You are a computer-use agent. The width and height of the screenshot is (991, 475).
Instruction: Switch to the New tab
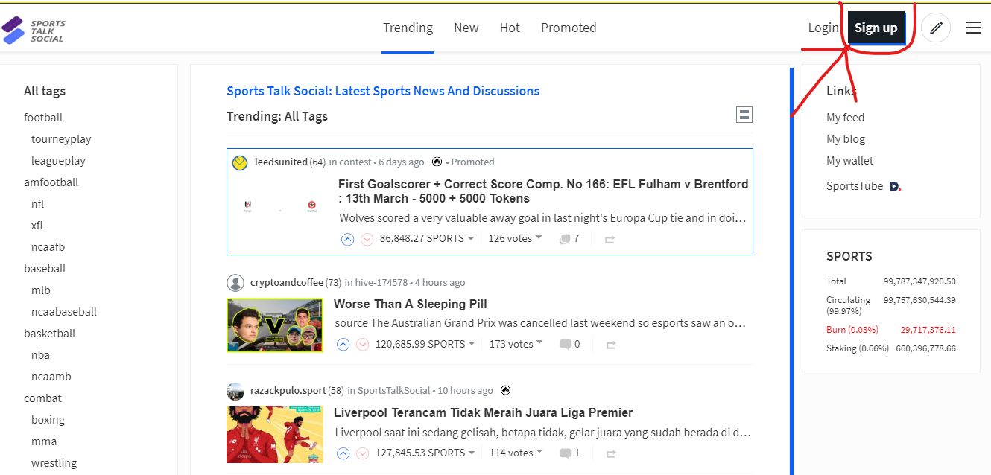(x=466, y=28)
